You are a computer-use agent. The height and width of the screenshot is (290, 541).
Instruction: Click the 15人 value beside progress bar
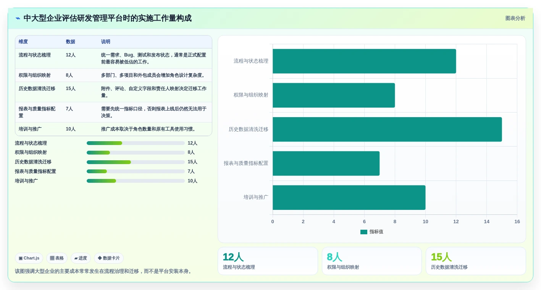(x=192, y=162)
